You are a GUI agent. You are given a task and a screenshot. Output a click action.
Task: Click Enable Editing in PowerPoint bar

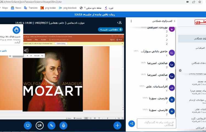click(61, 43)
